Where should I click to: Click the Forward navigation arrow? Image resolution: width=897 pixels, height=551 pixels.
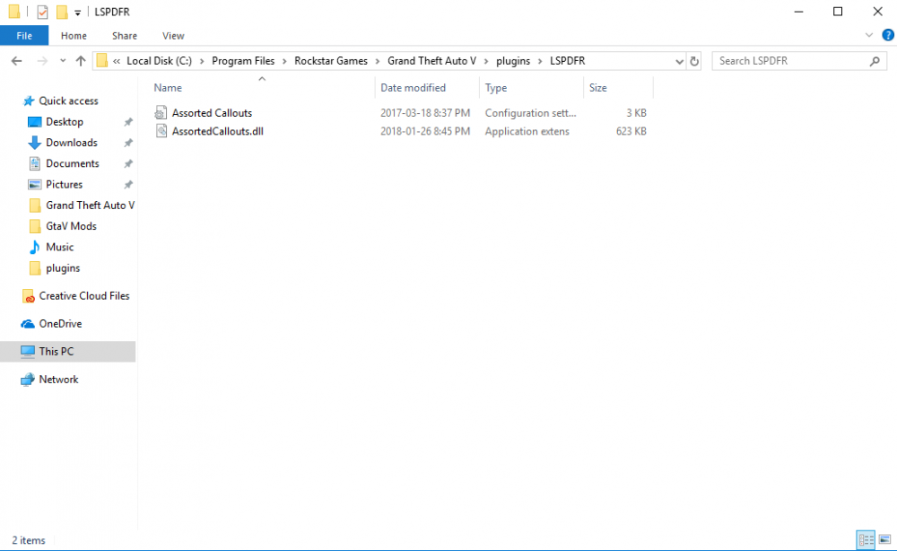coord(42,61)
